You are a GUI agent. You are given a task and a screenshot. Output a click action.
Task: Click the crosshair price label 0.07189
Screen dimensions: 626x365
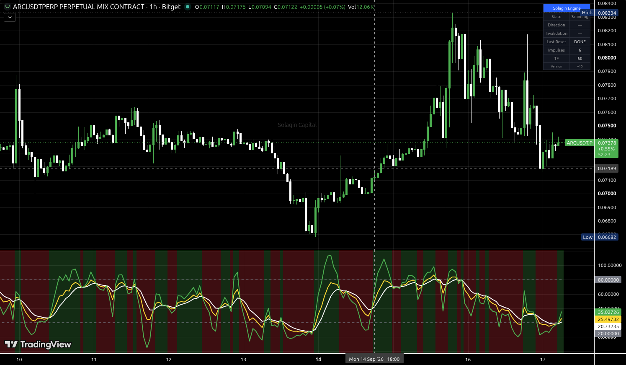tap(606, 168)
